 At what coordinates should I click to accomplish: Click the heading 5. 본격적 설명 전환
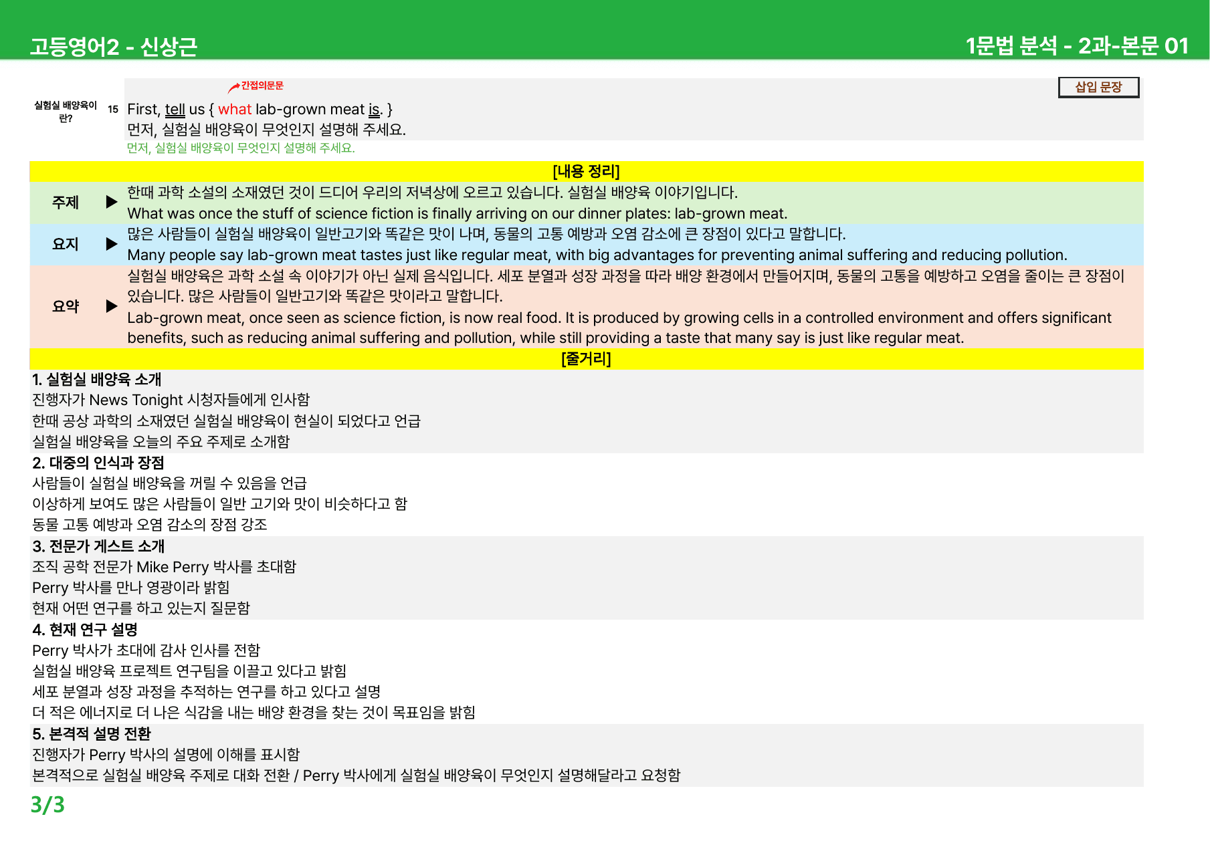coord(92,734)
